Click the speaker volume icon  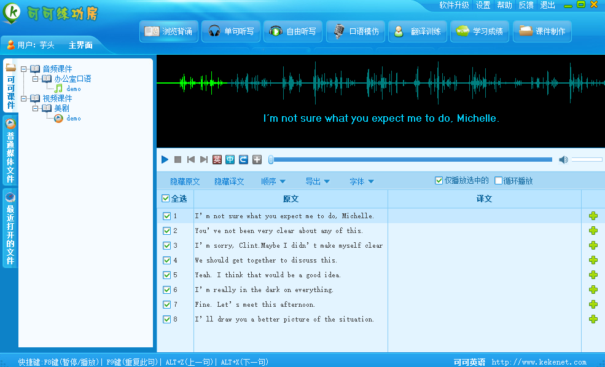coord(563,160)
